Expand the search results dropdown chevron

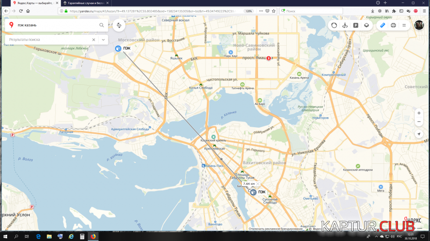103,40
